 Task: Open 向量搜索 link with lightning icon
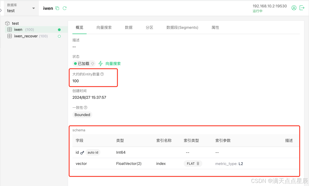tap(109, 64)
